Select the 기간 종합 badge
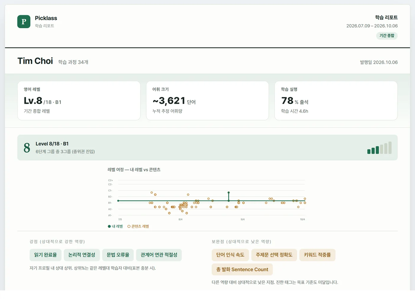This screenshot has height=302, width=415. point(387,36)
